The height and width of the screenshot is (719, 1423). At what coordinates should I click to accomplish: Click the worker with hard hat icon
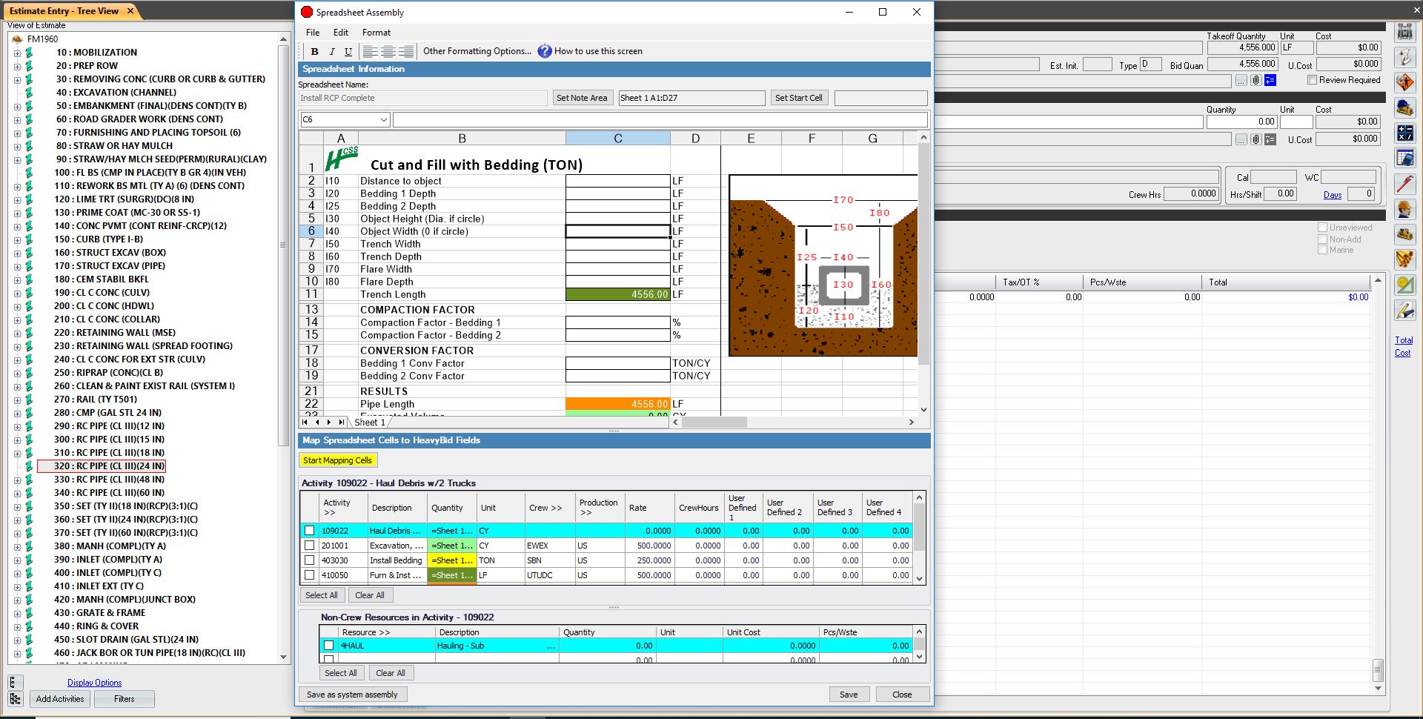point(1404,209)
